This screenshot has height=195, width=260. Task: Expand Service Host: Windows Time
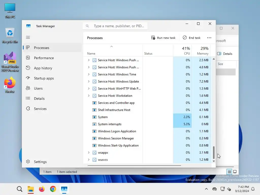tap(89, 74)
